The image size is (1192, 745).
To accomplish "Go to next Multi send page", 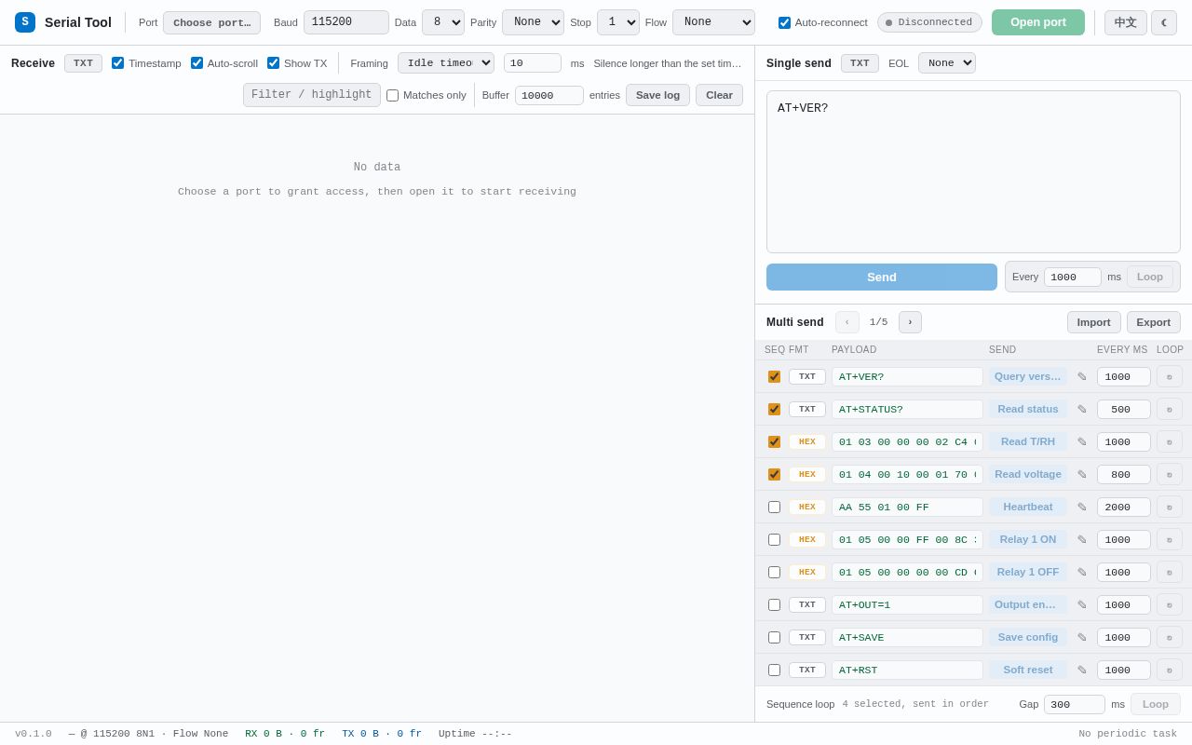I will point(910,322).
